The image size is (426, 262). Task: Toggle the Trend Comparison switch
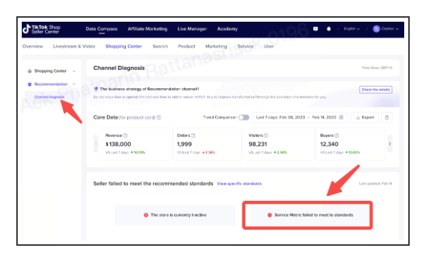(x=244, y=117)
